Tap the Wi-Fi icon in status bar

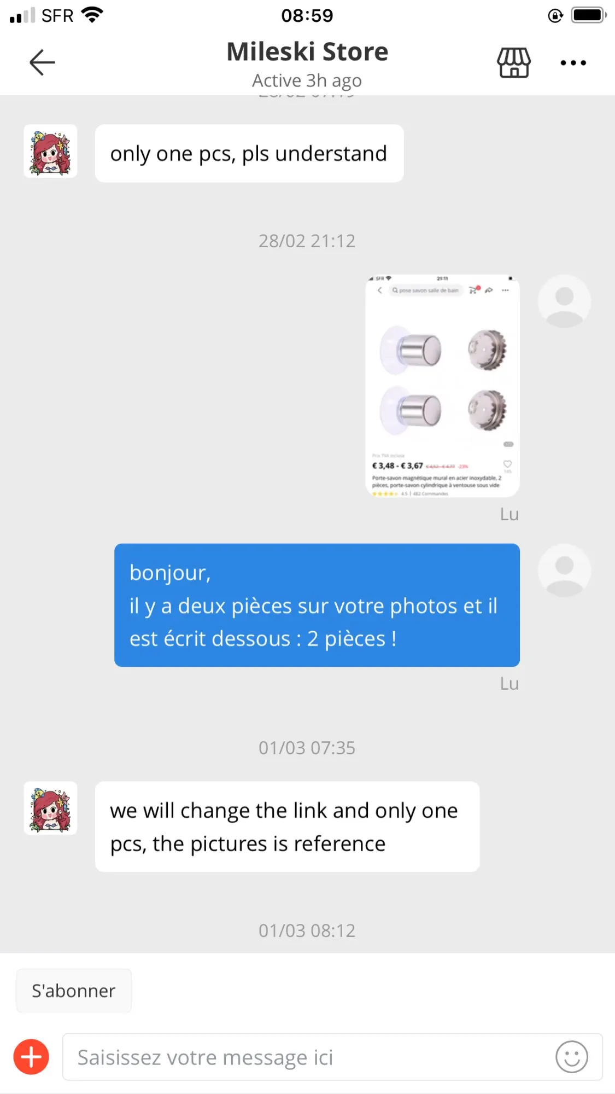[x=92, y=15]
